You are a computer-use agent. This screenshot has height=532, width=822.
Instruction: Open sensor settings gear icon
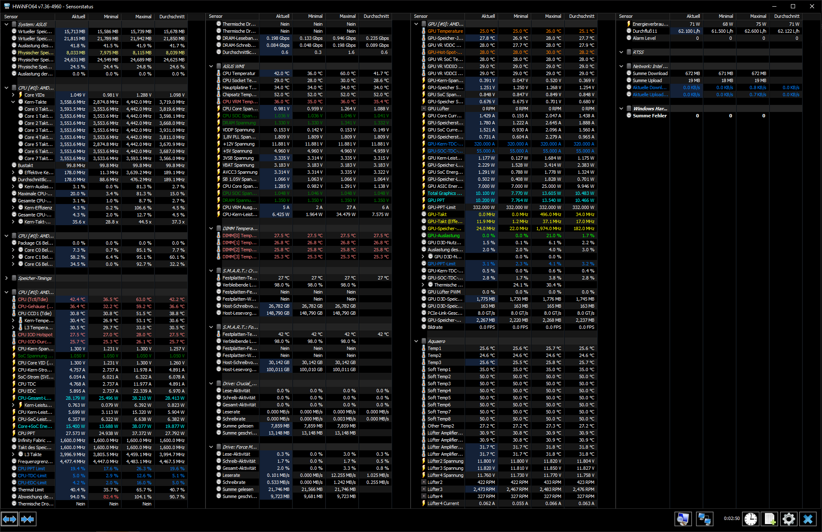[789, 519]
